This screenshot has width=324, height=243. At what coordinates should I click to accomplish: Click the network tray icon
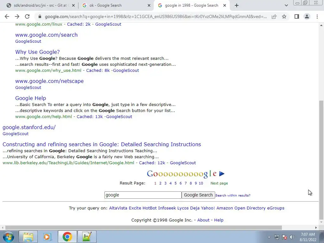click(x=277, y=237)
